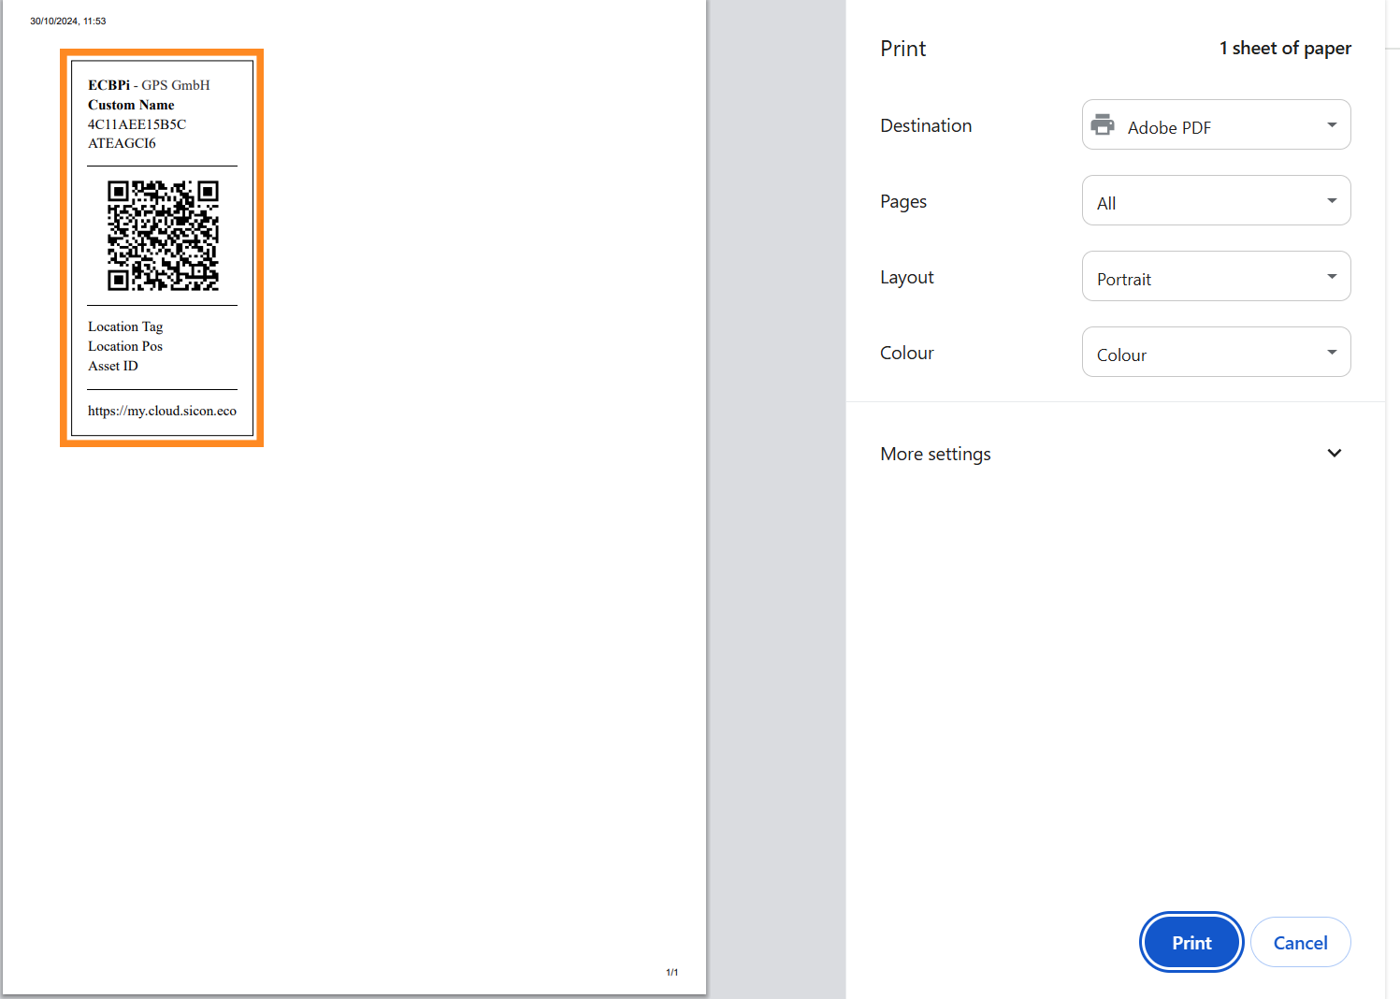The image size is (1400, 999).
Task: Open the Colour dropdown
Action: 1216,353
